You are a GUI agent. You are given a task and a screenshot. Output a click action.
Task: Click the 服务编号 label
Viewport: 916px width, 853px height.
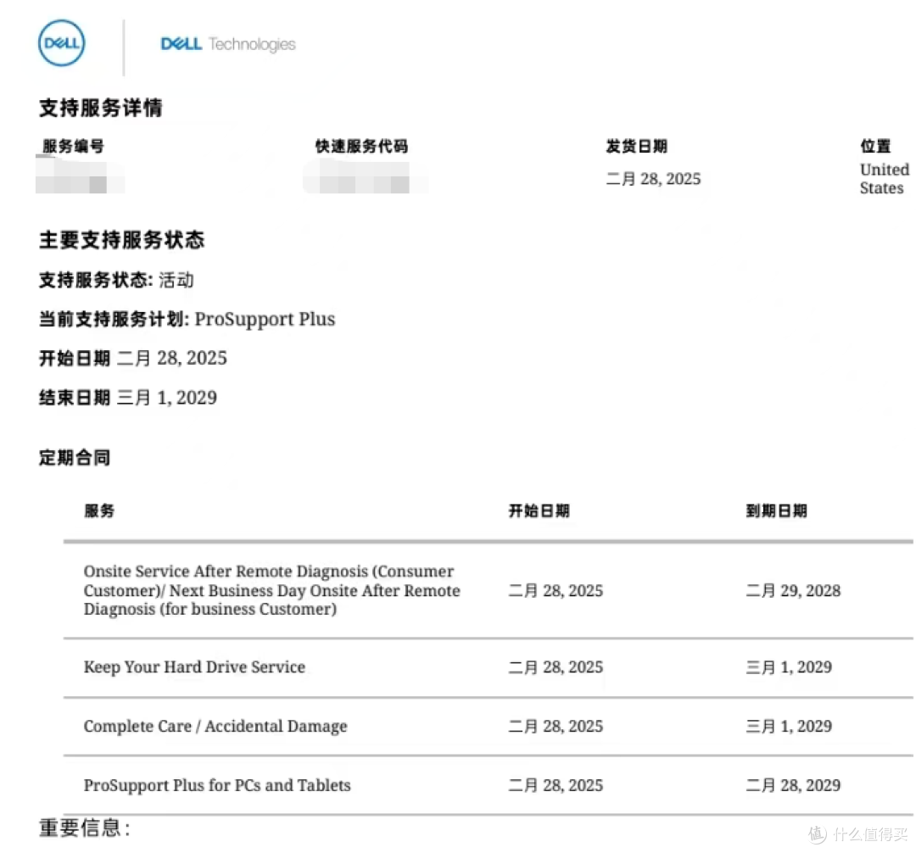[73, 146]
